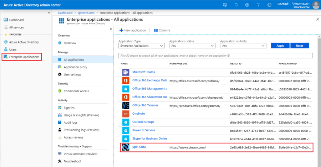This screenshot has width=321, height=167.
Task: Open the cloud shell icon in top bar
Action: click(x=225, y=5)
